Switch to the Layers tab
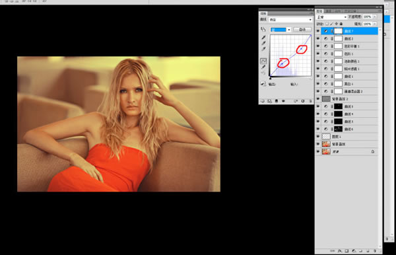 [x=319, y=11]
